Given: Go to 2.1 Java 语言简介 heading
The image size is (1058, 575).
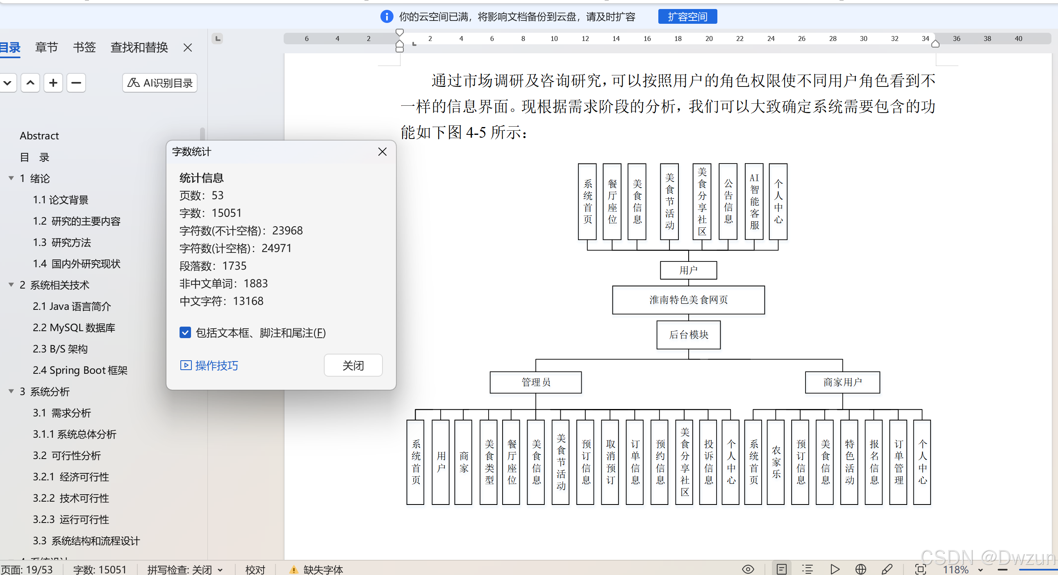Looking at the screenshot, I should 72,307.
